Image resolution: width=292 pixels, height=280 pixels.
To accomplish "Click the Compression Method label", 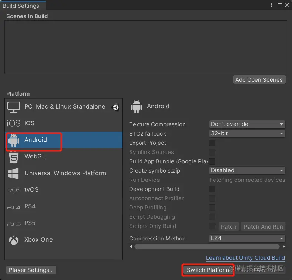I will (157, 239).
